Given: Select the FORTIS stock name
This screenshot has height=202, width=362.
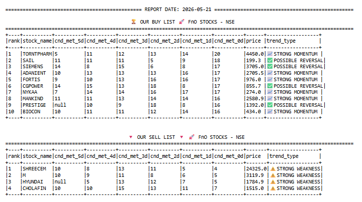Looking at the screenshot, I should coord(31,79).
